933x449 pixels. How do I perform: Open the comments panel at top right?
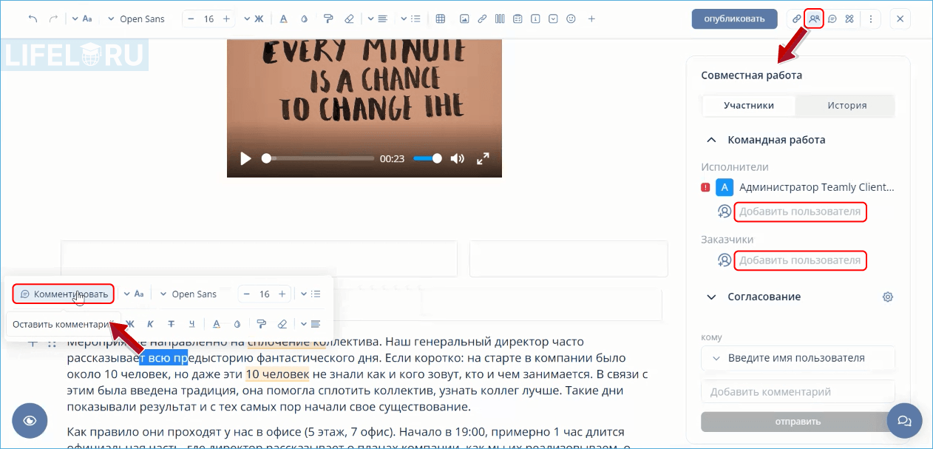click(832, 18)
